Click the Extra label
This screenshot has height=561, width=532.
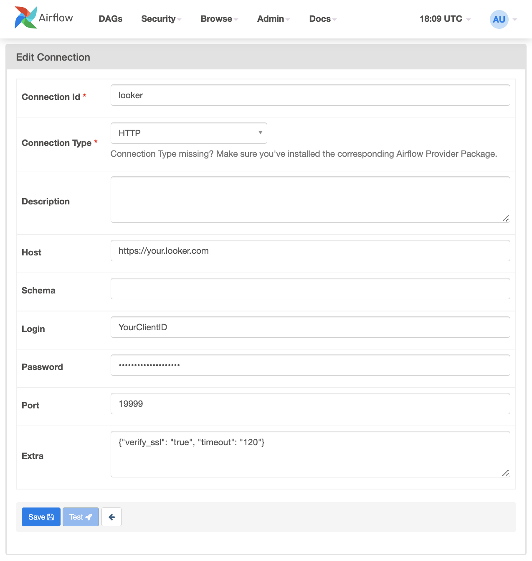point(33,456)
